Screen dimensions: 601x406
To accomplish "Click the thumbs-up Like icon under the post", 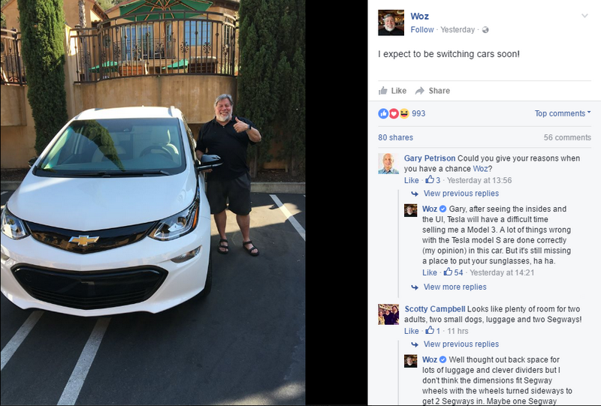I will (382, 91).
